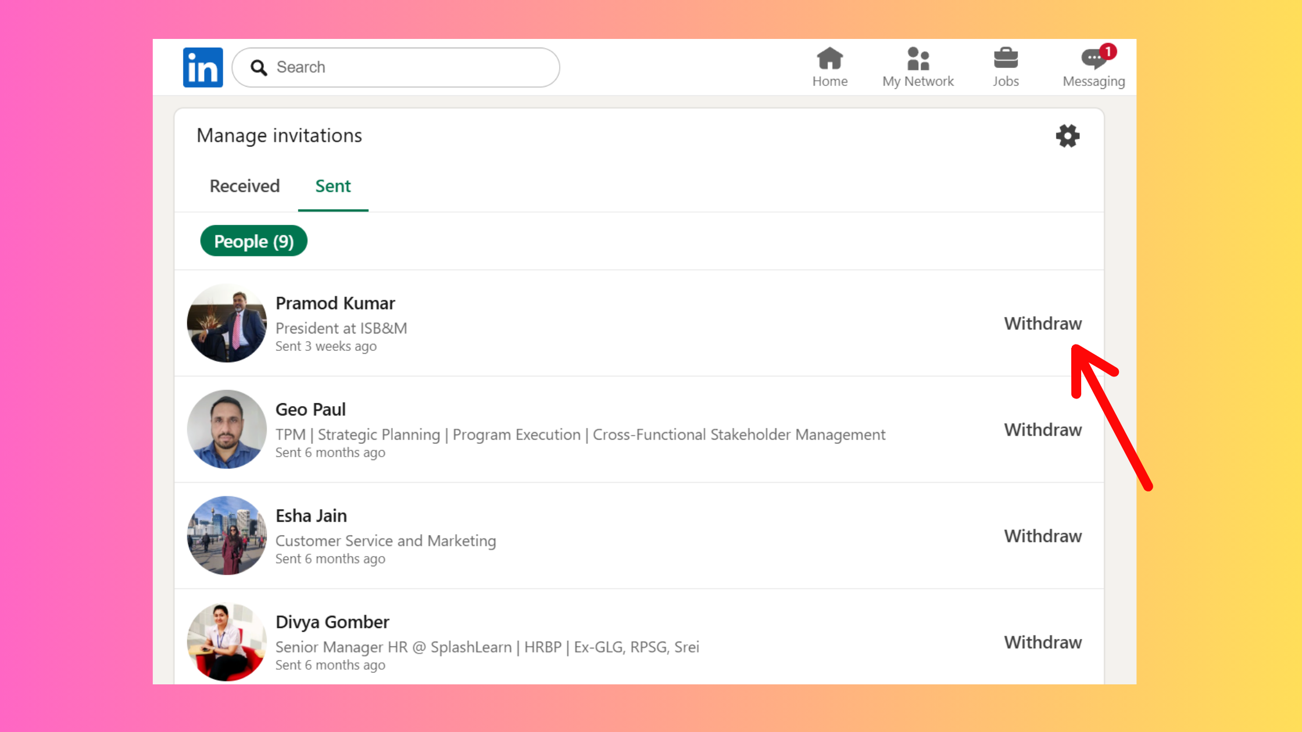Click the LinkedIn logo icon
Viewport: 1302px width, 732px height.
point(203,67)
